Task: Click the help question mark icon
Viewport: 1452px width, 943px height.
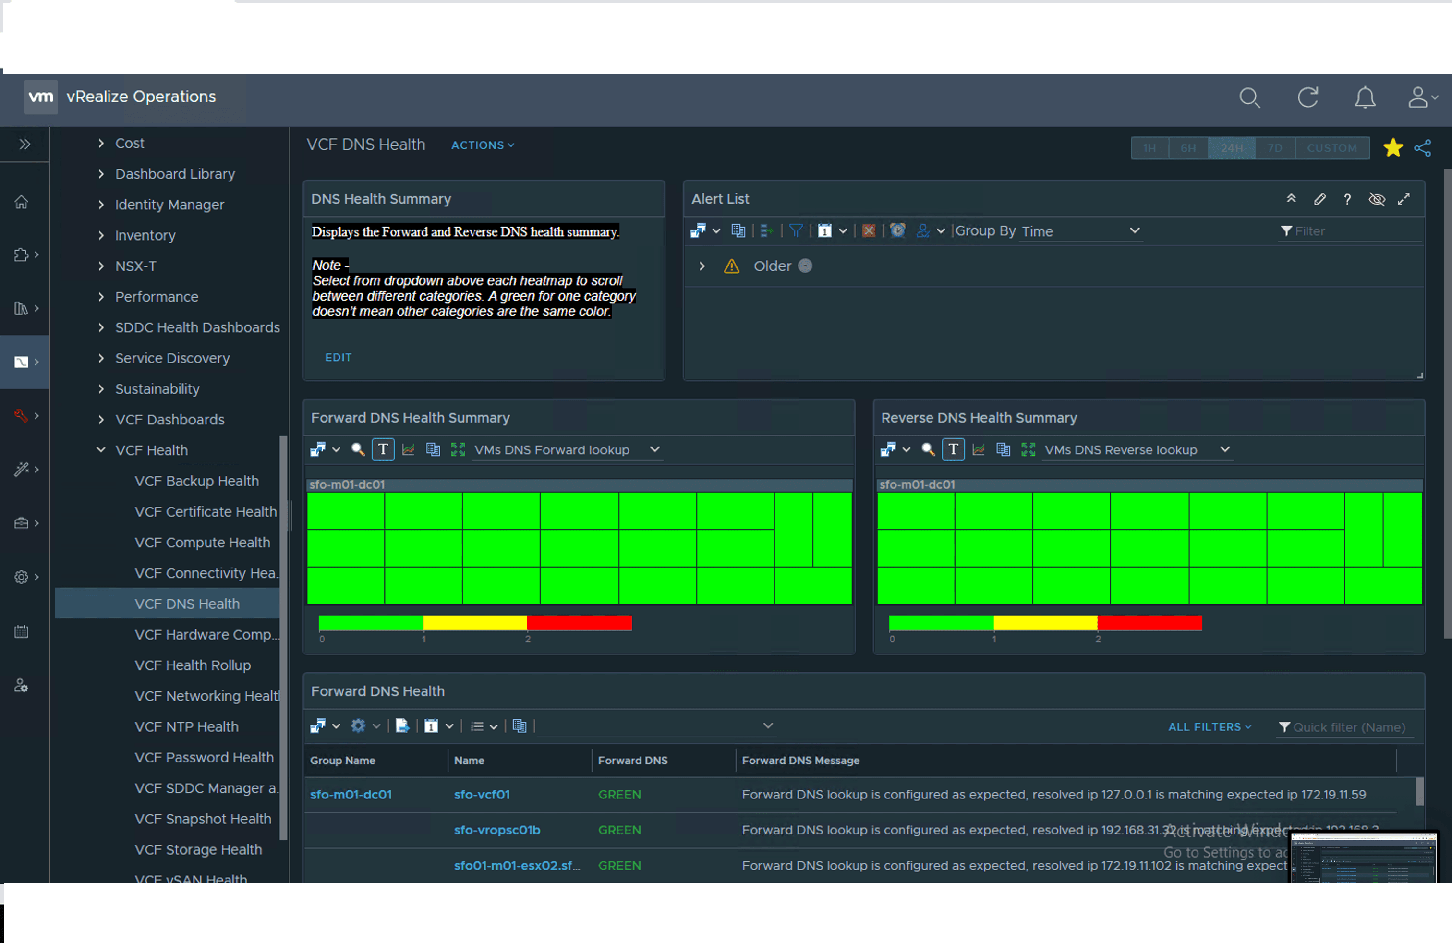Action: pos(1347,199)
